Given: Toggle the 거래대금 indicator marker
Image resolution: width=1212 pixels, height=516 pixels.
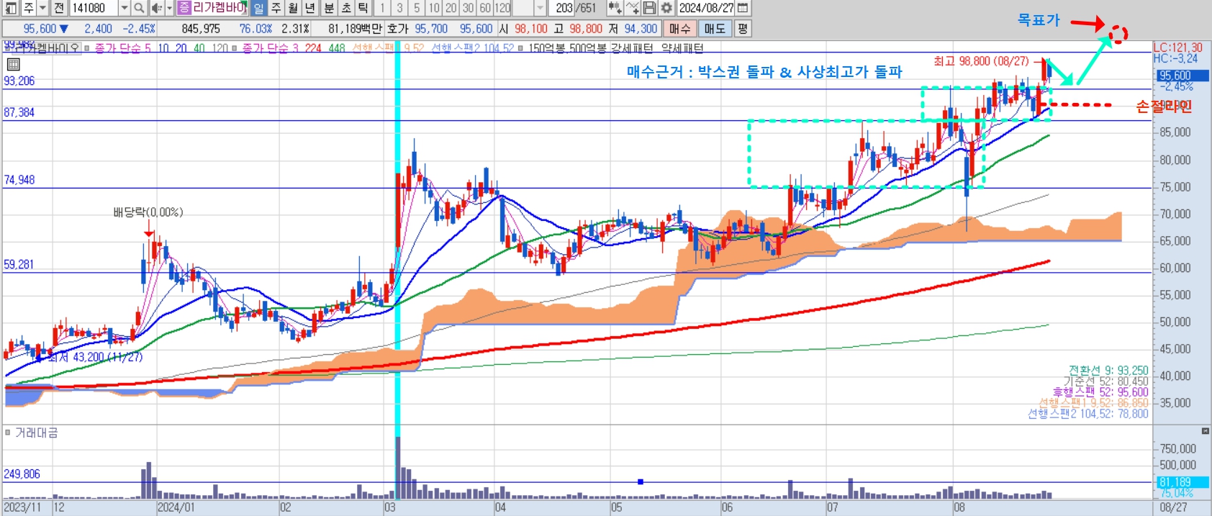Looking at the screenshot, I should 8,433.
